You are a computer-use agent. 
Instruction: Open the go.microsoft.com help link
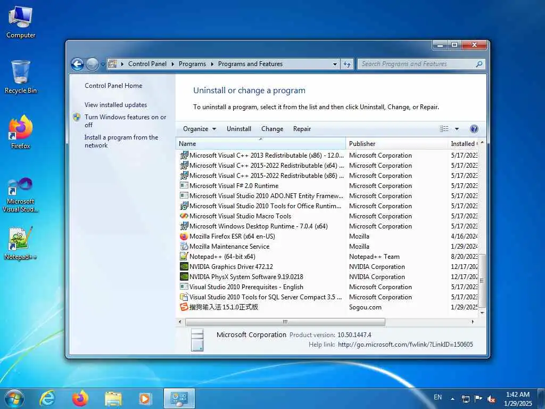(x=405, y=345)
